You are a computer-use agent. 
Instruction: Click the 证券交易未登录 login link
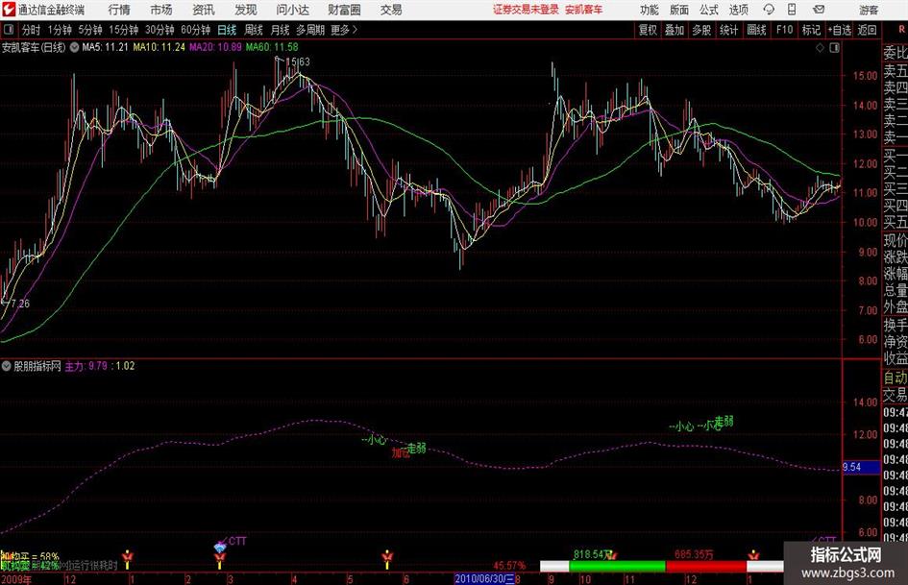pyautogui.click(x=526, y=10)
